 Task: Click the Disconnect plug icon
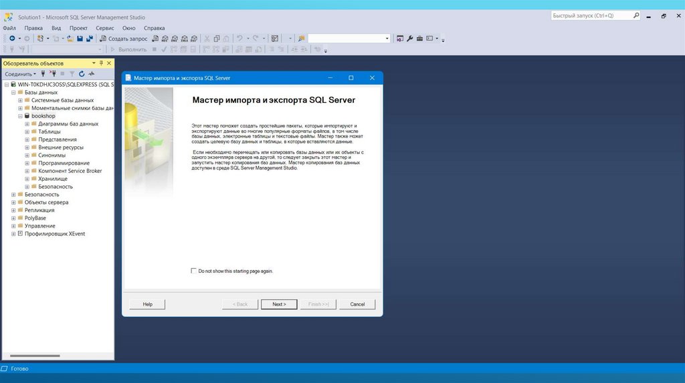click(x=53, y=73)
